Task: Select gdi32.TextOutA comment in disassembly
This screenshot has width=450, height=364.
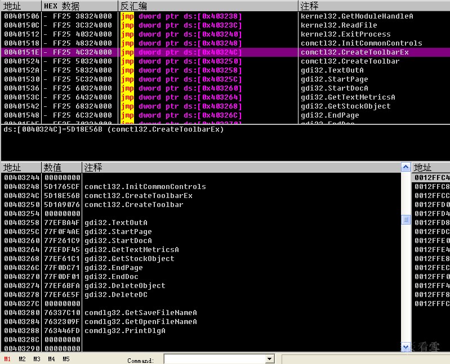Action: tap(332, 70)
